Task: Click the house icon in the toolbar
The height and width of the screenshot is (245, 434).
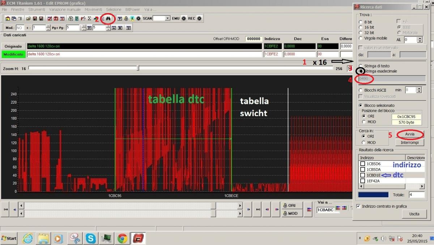Action: 8,18
